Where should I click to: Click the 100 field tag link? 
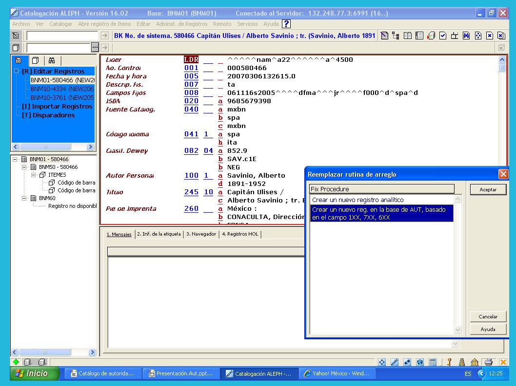point(191,175)
